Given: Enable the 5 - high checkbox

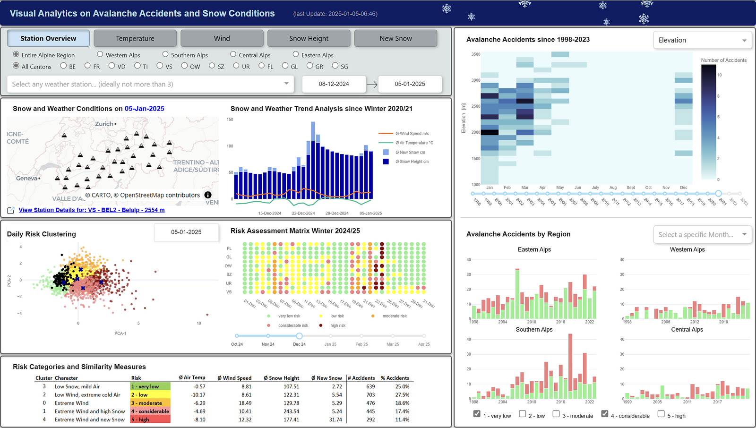Looking at the screenshot, I should [x=661, y=414].
